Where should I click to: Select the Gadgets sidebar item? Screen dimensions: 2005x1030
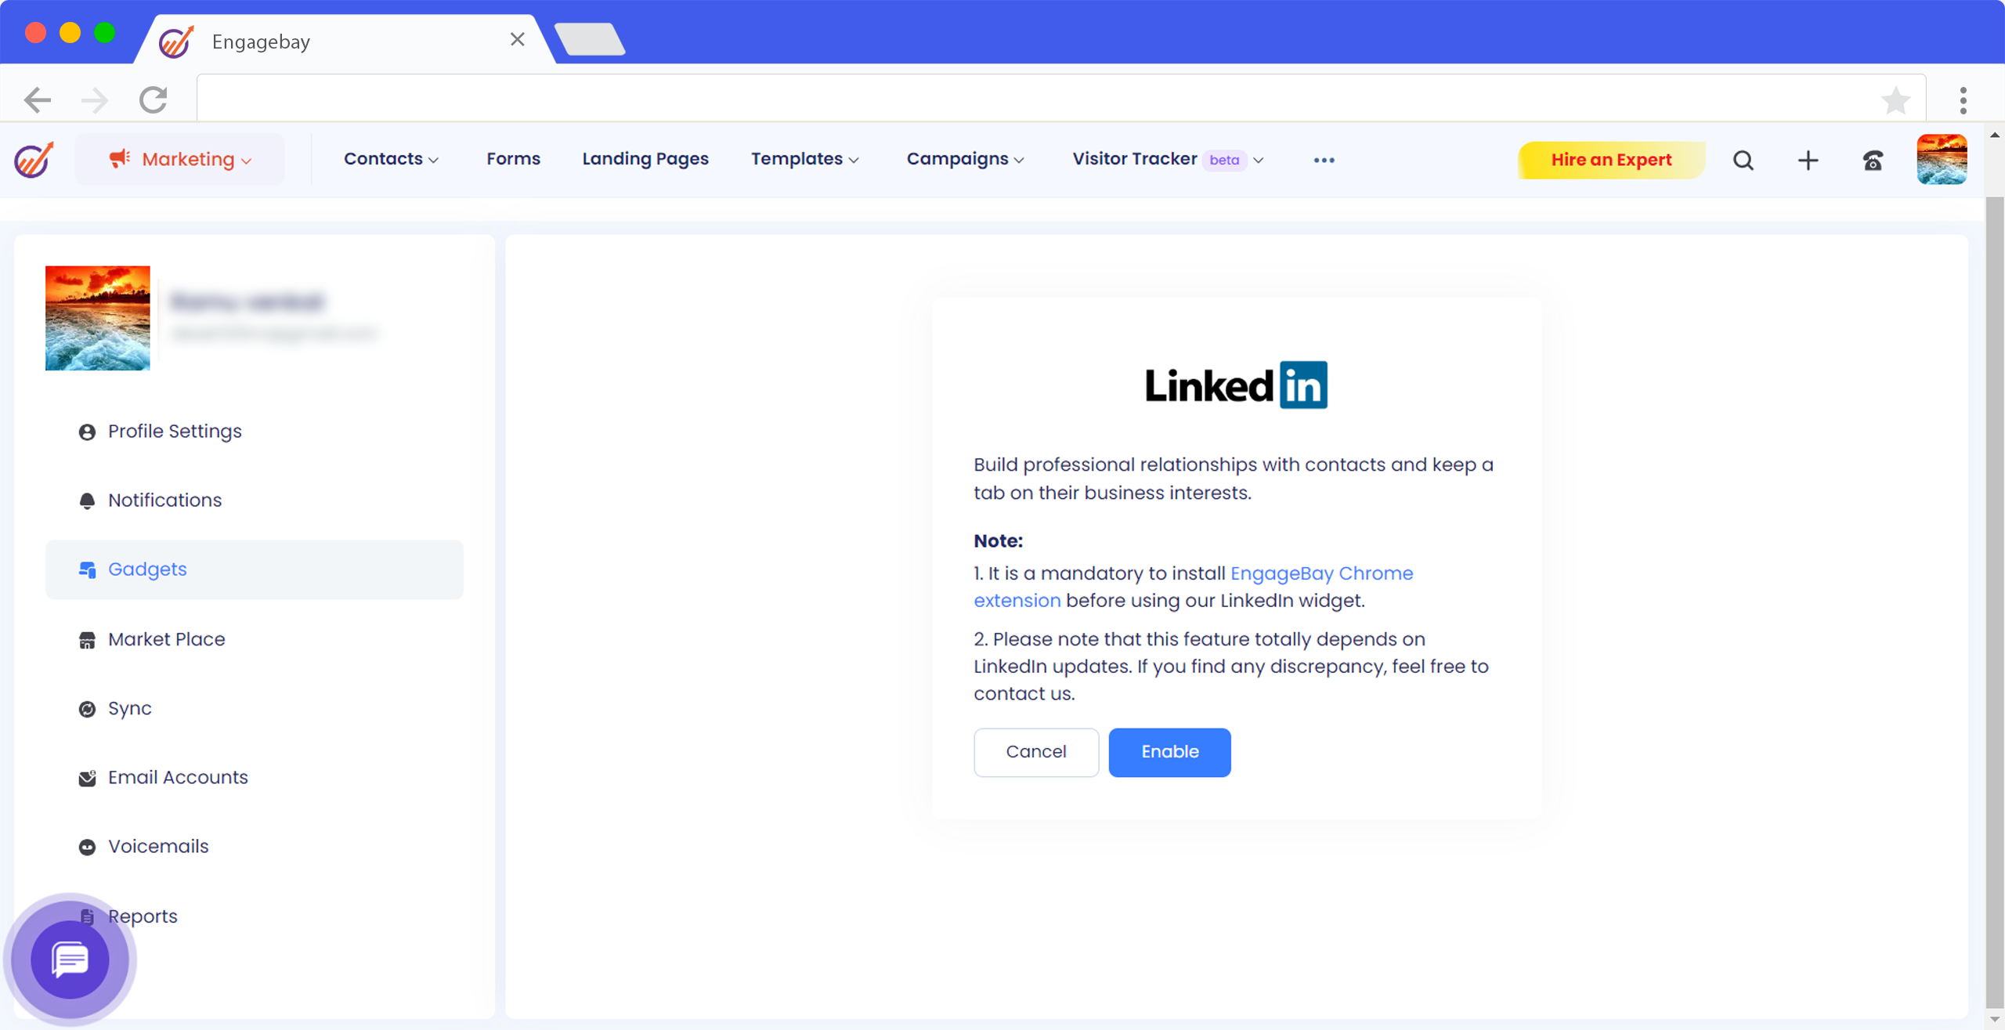coord(255,569)
